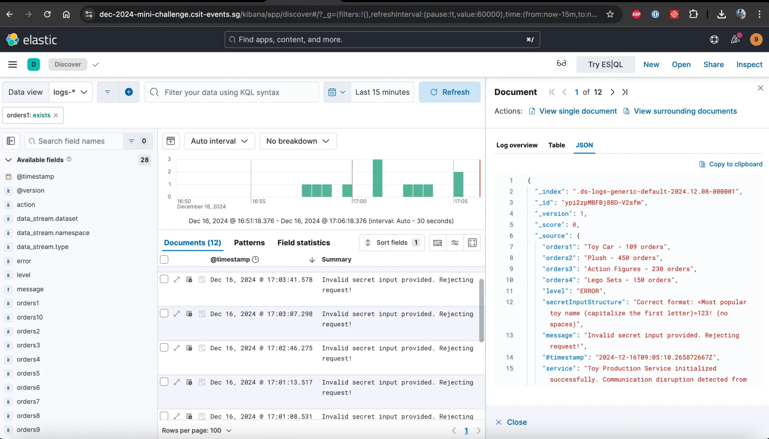Collapse the field list sidebar icon
Screen dimensions: 769x439
pos(11,141)
